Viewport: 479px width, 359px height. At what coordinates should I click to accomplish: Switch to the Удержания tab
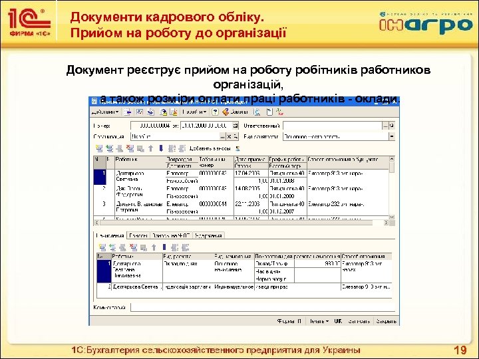pyautogui.click(x=208, y=235)
